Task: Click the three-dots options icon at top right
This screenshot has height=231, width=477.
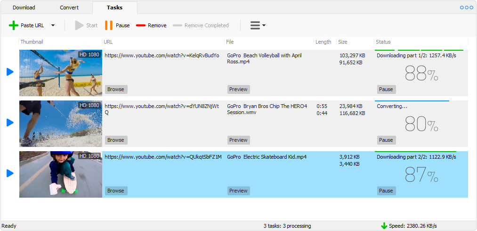Action: (x=466, y=8)
